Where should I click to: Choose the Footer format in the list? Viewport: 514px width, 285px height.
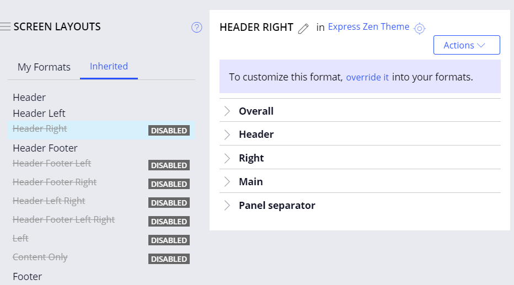pos(28,277)
